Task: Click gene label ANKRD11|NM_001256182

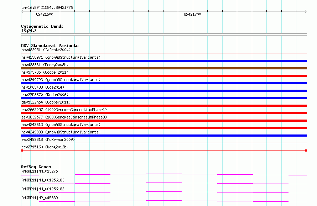Action: [x=43, y=189]
